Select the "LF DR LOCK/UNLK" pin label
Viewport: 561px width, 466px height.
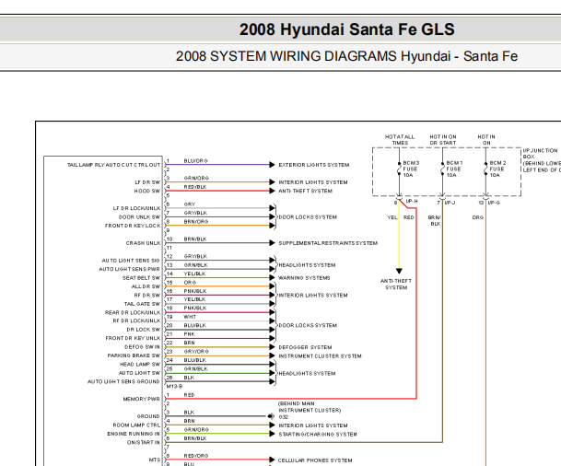coord(136,208)
